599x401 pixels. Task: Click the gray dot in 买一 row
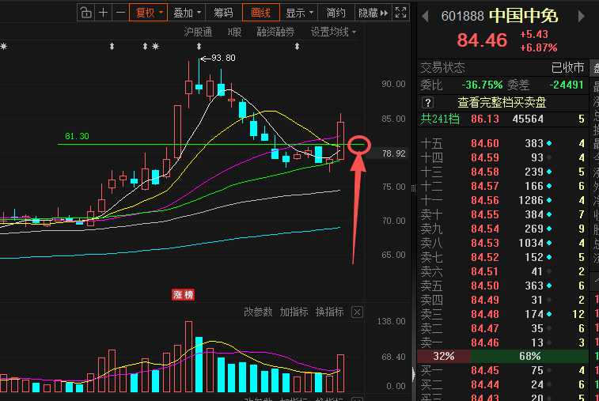pos(549,370)
